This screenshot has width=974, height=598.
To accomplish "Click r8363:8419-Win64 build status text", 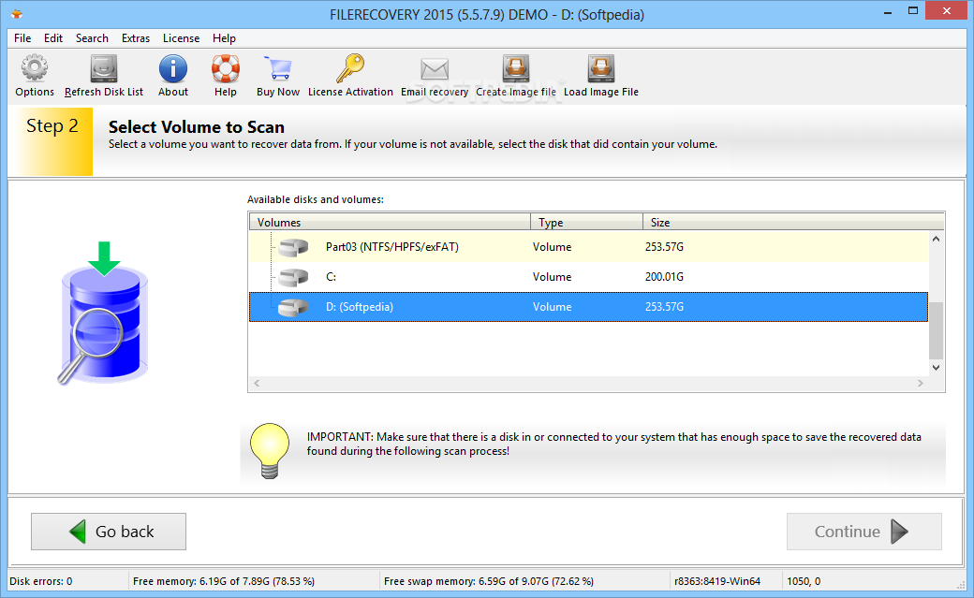I will [x=717, y=581].
